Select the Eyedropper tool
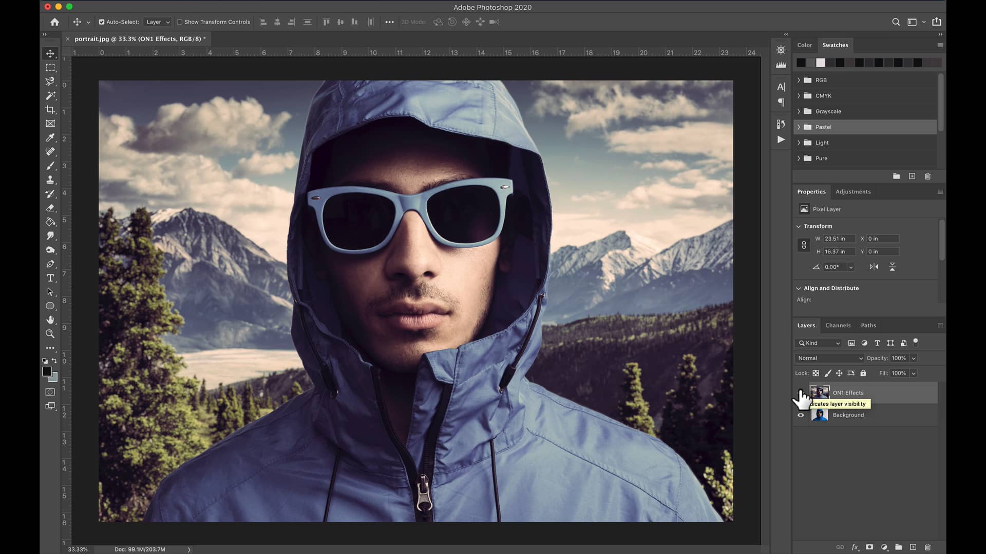The width and height of the screenshot is (986, 554). point(50,137)
